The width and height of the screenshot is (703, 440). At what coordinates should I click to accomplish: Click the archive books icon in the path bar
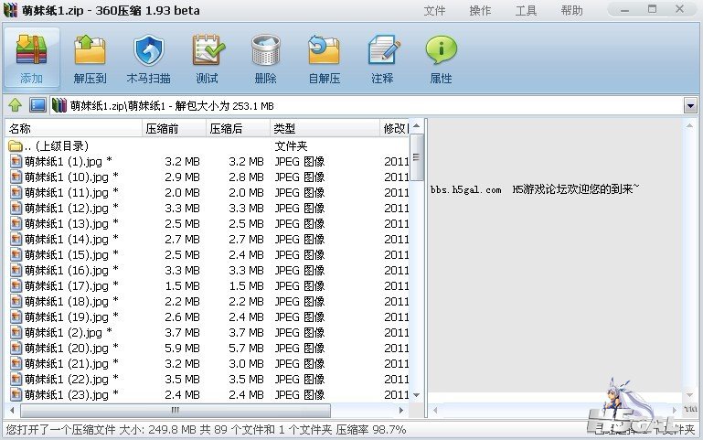tap(59, 105)
